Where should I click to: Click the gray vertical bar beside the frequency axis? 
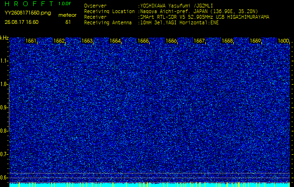coord(9,108)
